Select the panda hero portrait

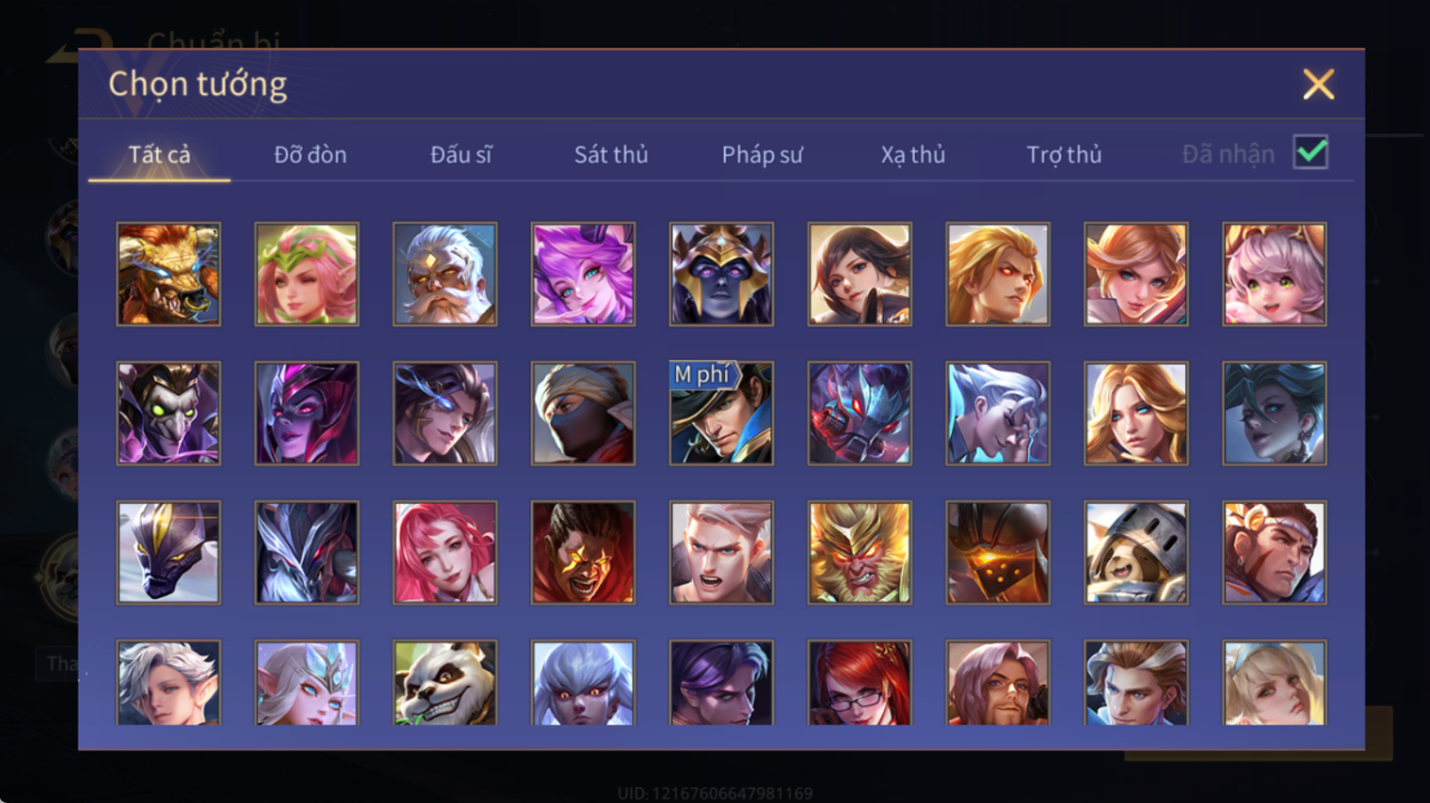445,683
